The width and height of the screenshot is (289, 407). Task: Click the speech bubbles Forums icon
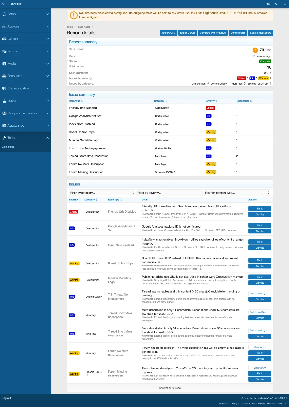click(4, 51)
